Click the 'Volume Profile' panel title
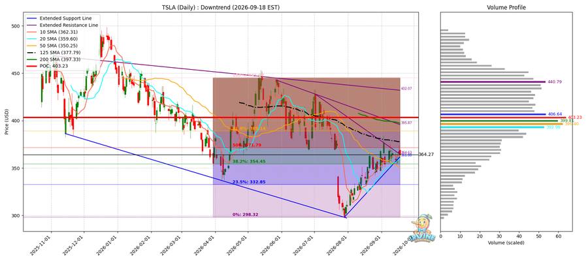This screenshot has width=588, height=261. click(506, 7)
